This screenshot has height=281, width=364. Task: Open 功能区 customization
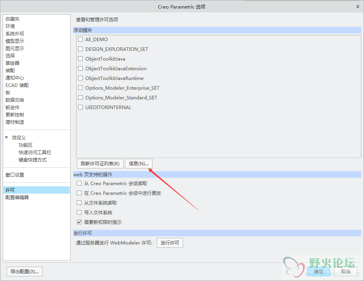tap(26, 145)
